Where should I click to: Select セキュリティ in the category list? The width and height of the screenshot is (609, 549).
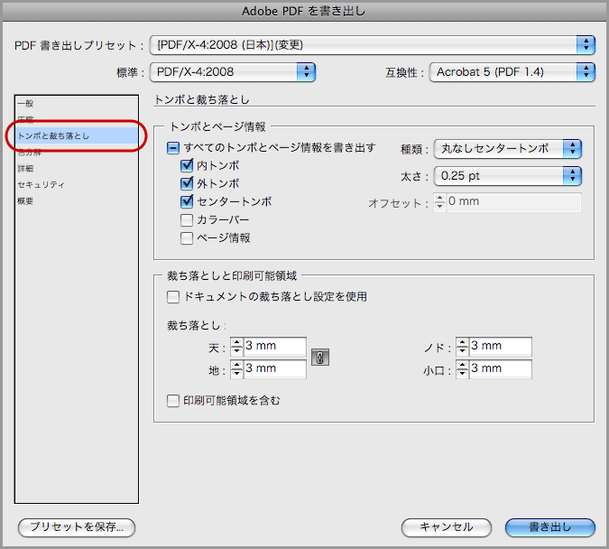77,185
